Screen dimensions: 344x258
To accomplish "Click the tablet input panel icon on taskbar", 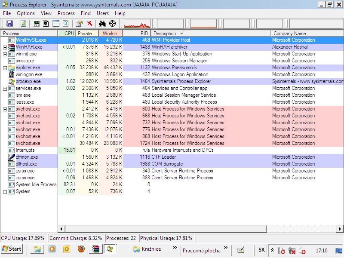I will tap(241, 250).
